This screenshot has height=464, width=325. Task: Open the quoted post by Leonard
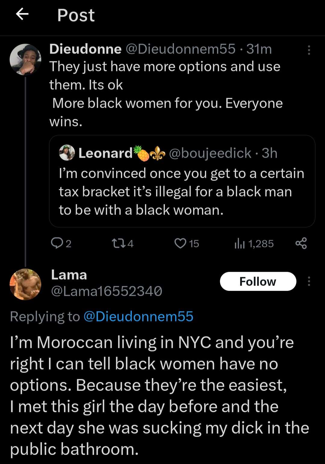point(182,191)
